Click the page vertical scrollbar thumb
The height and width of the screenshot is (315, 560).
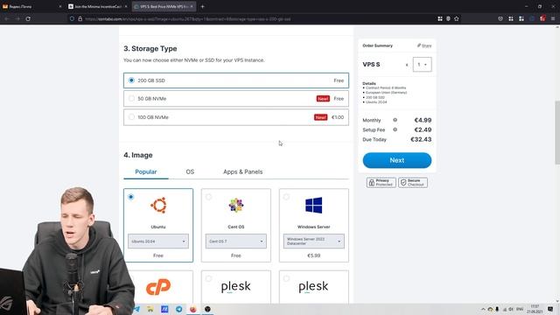557,132
